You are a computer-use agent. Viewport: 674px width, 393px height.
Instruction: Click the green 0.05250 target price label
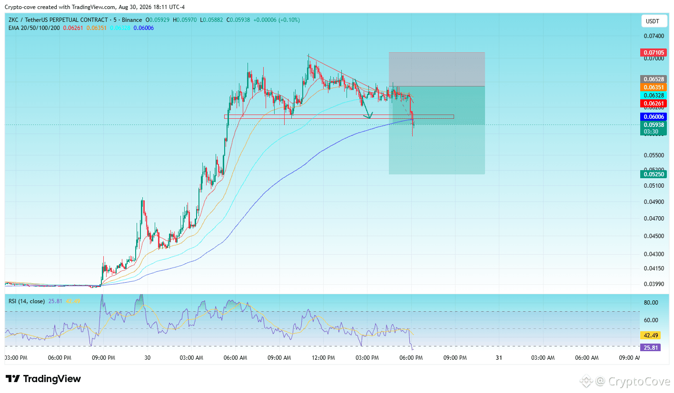click(x=653, y=174)
